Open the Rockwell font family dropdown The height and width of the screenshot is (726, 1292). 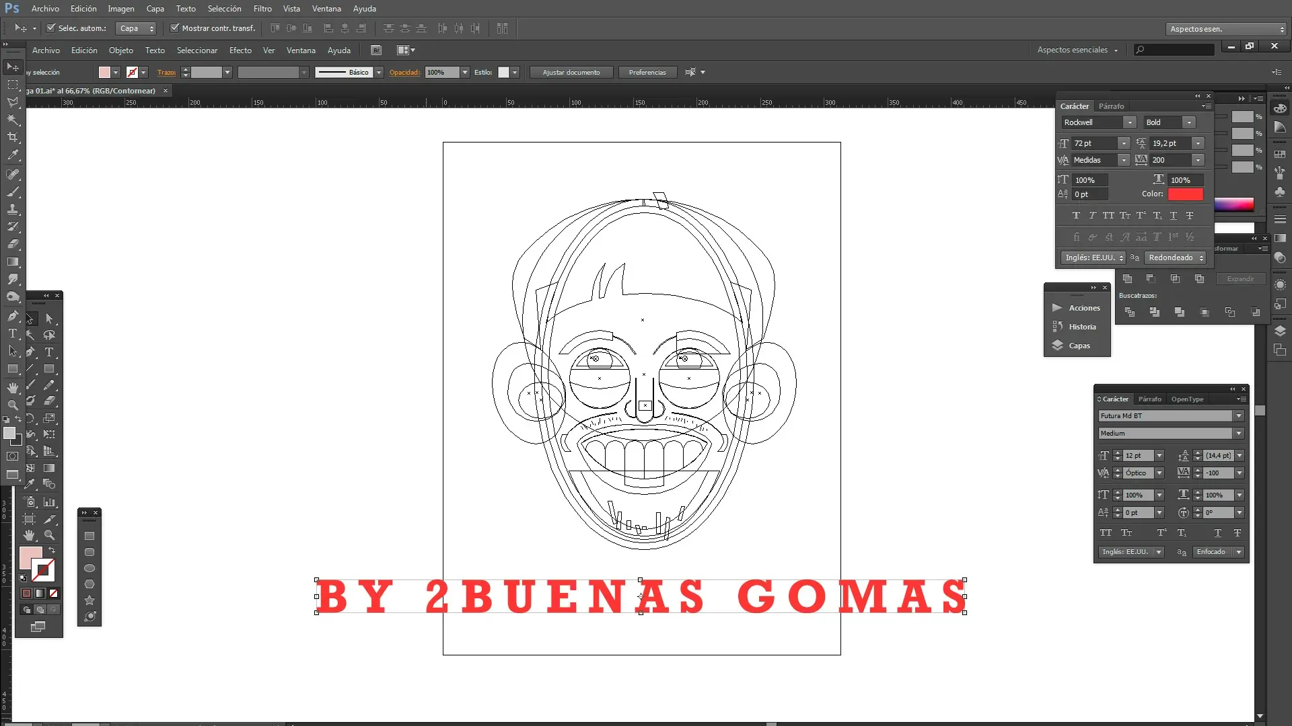[x=1130, y=122]
